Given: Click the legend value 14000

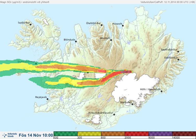Looking at the screenshot, I should pyautogui.click(x=176, y=138).
